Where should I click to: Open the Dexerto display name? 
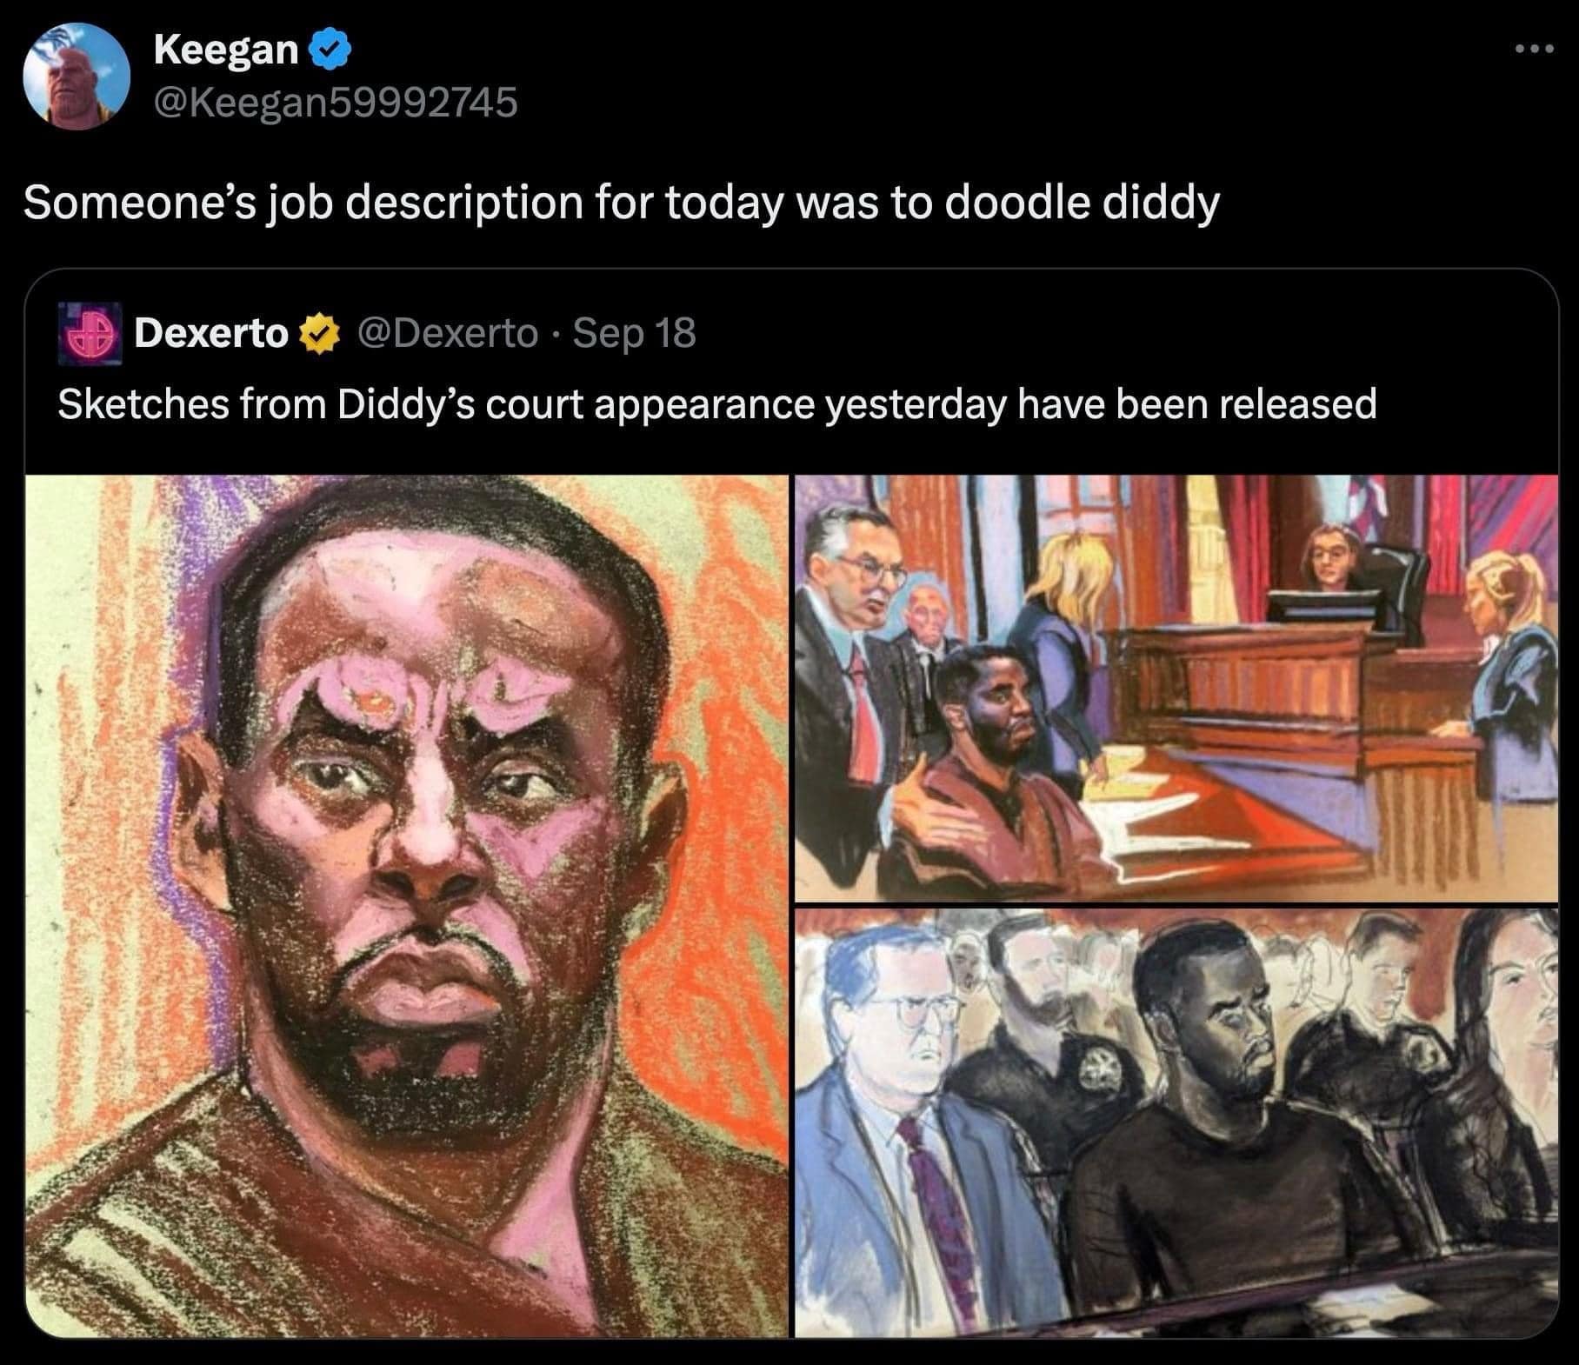point(210,333)
